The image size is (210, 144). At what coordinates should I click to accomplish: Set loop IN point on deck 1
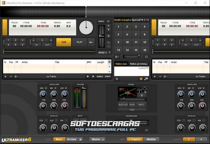pyautogui.click(x=37, y=45)
